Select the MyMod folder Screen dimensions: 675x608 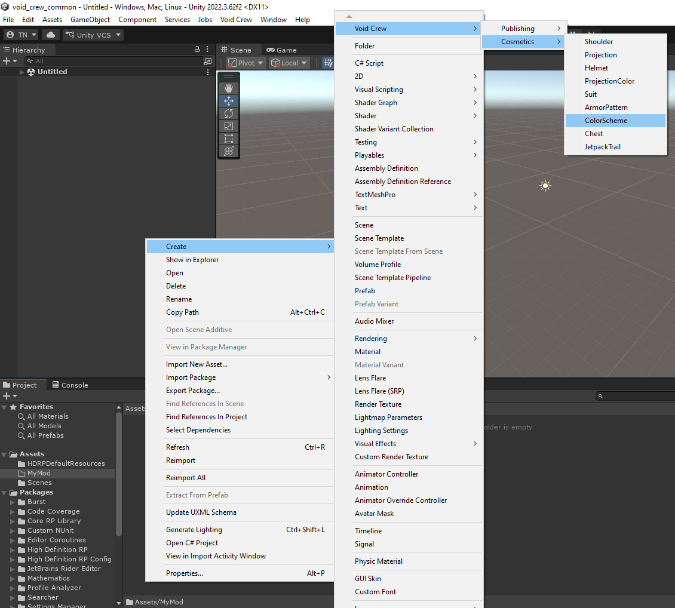point(58,473)
